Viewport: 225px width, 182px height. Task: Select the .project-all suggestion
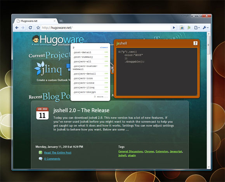(x=90, y=61)
